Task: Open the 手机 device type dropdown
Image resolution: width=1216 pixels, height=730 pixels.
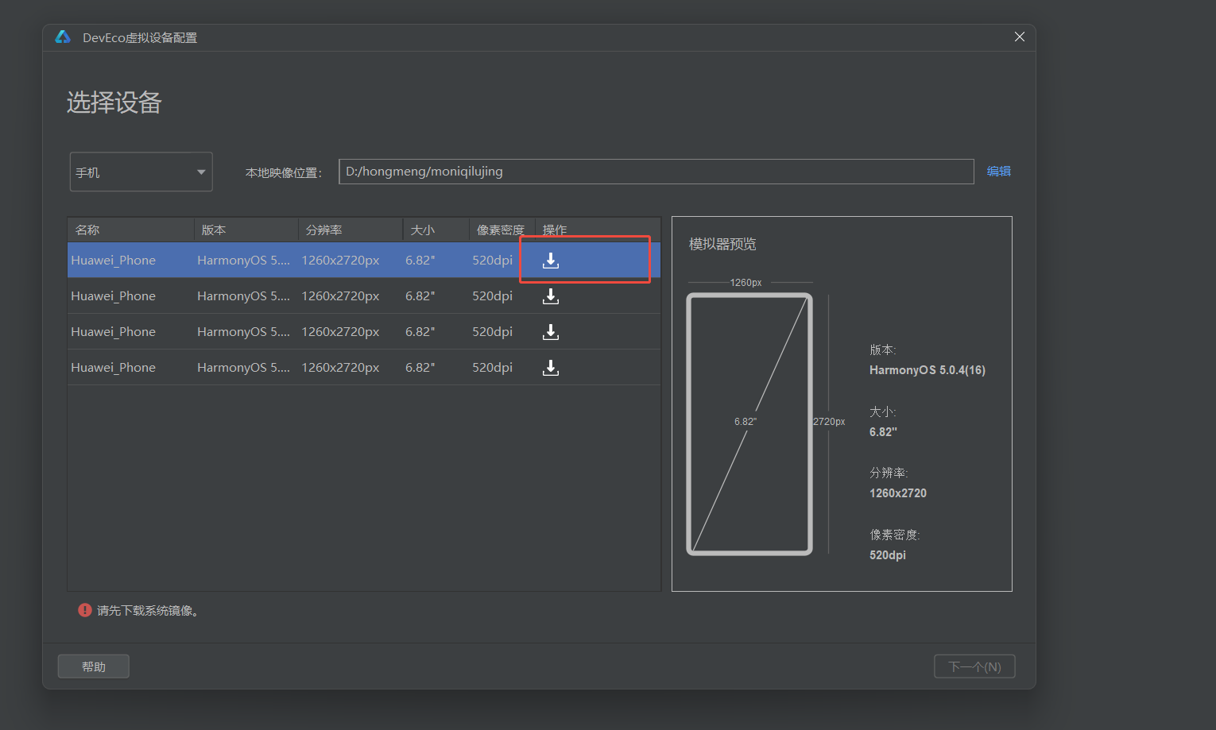Action: [141, 172]
